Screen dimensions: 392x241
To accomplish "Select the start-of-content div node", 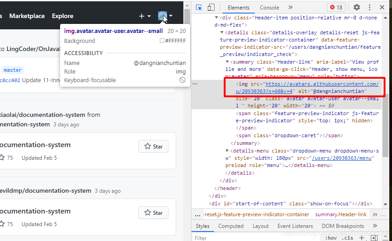I will point(290,204).
